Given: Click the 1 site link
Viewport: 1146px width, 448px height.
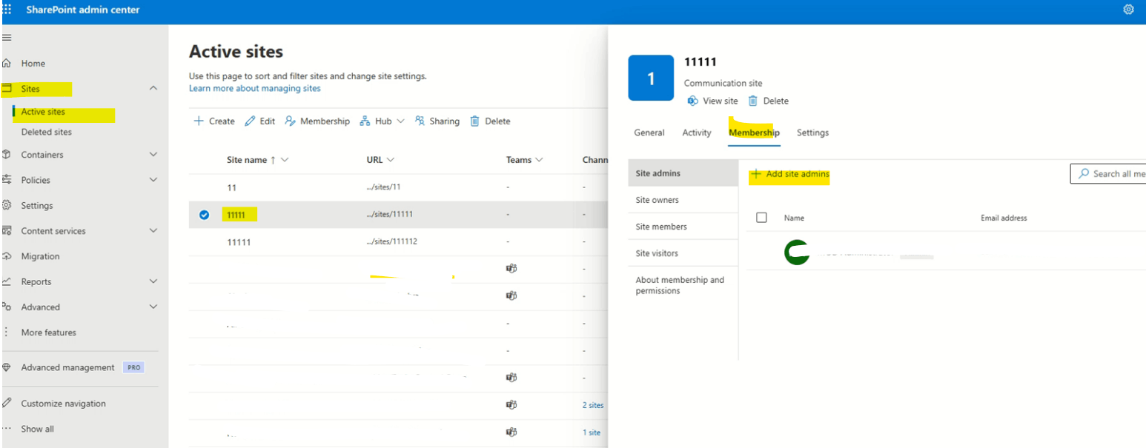Looking at the screenshot, I should coord(592,432).
